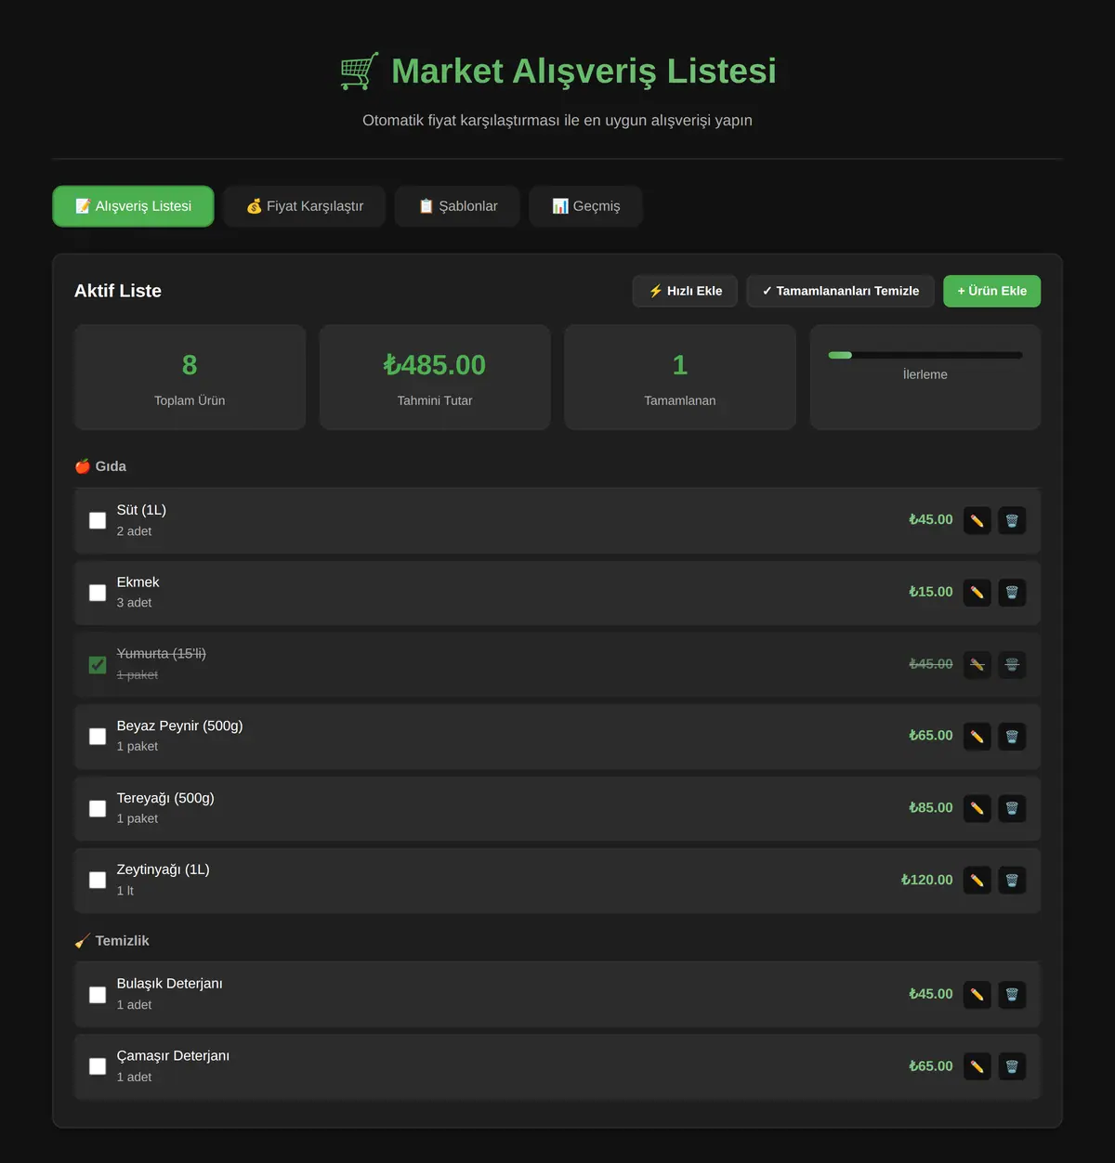The height and width of the screenshot is (1163, 1115).
Task: Switch to the Alışveriş Listesi tab
Action: [133, 206]
